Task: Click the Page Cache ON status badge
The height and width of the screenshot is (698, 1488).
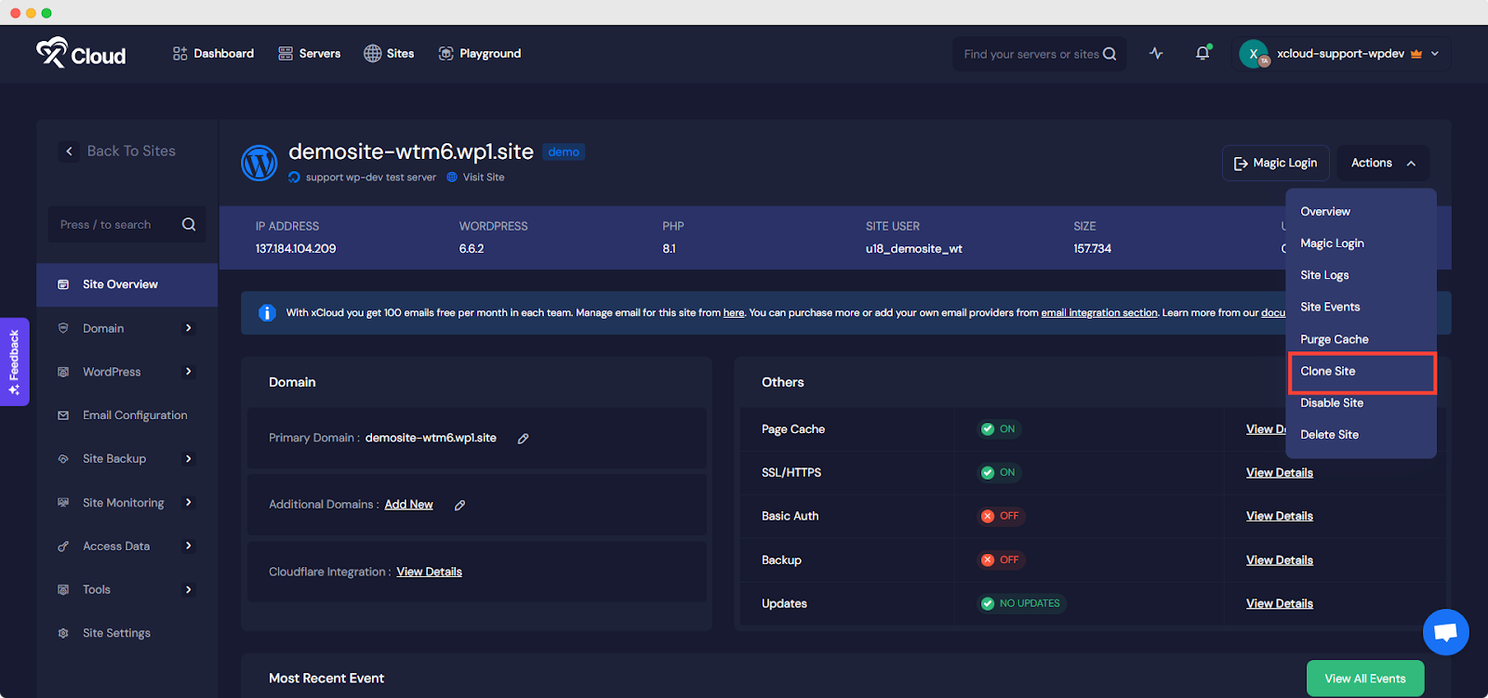Action: tap(999, 429)
